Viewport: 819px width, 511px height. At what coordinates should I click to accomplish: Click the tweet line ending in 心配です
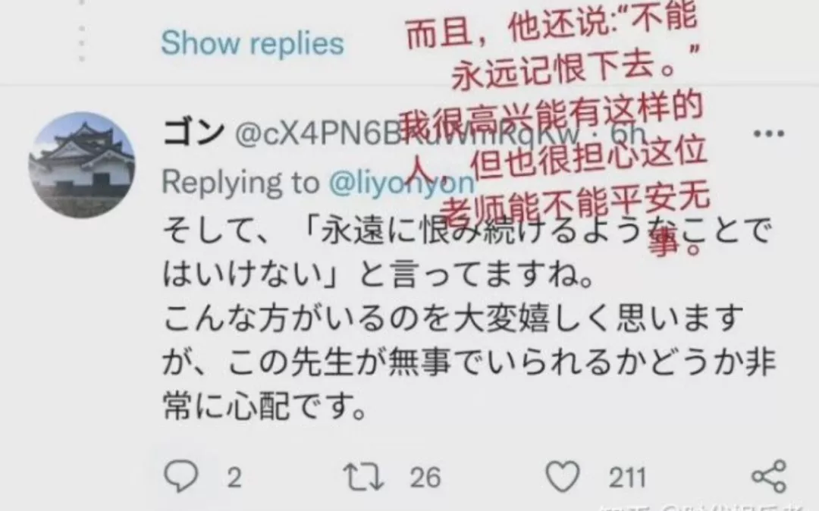point(265,406)
